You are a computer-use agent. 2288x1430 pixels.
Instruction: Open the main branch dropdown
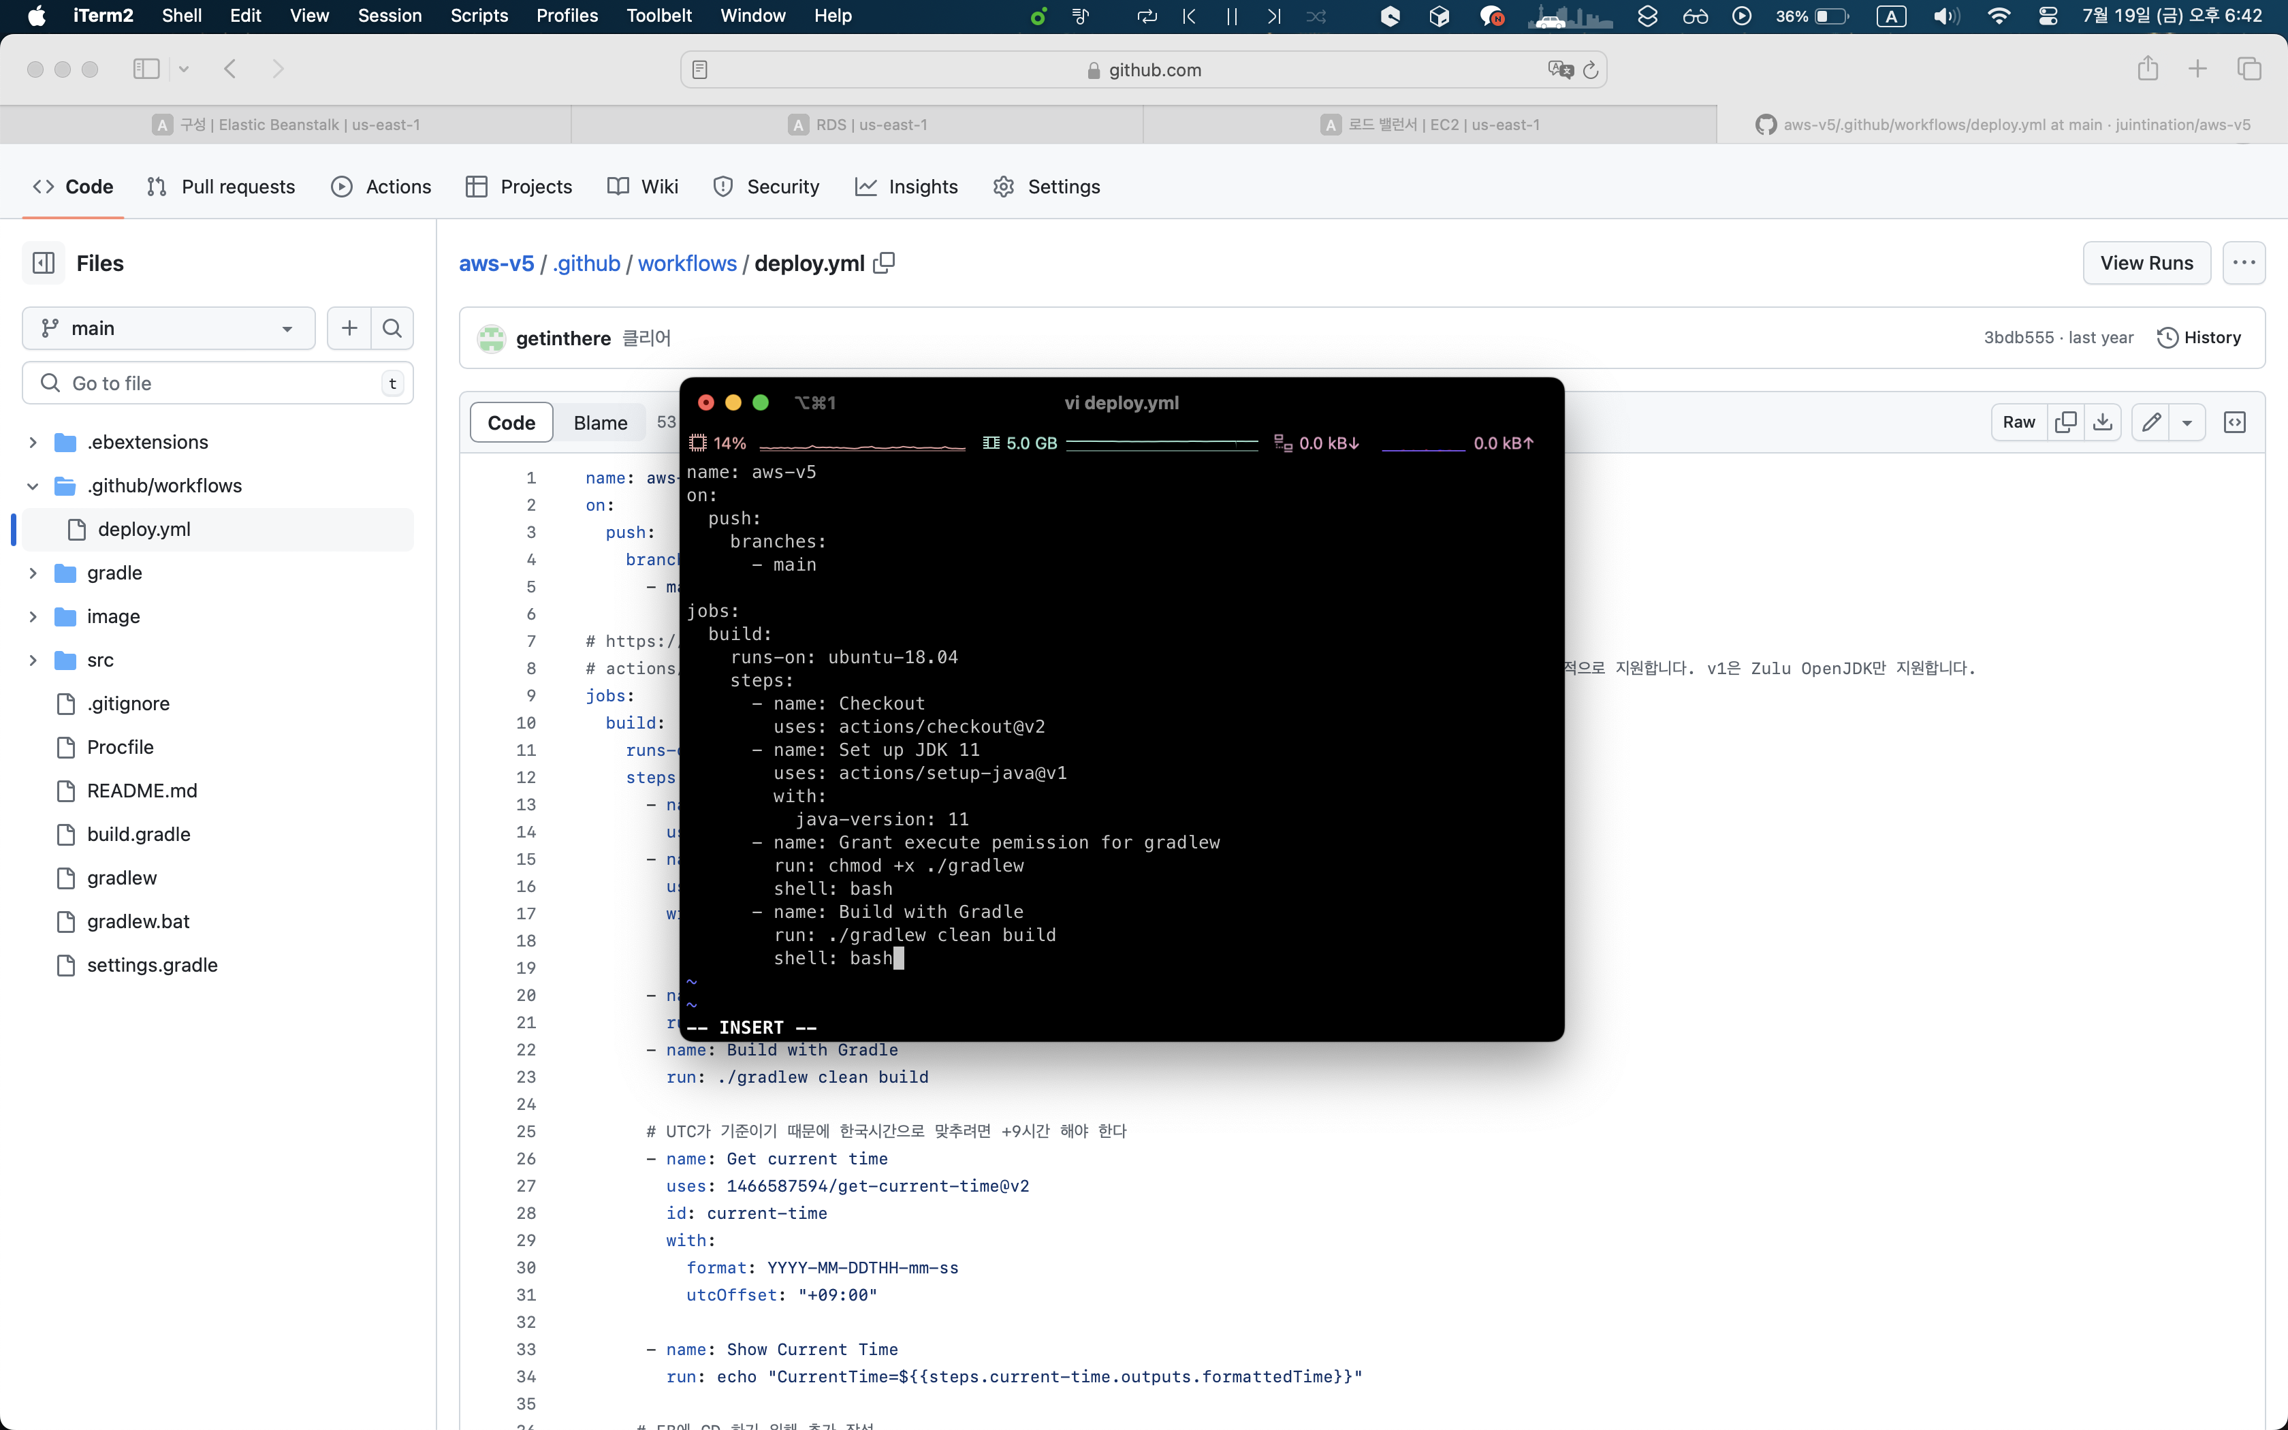click(168, 328)
